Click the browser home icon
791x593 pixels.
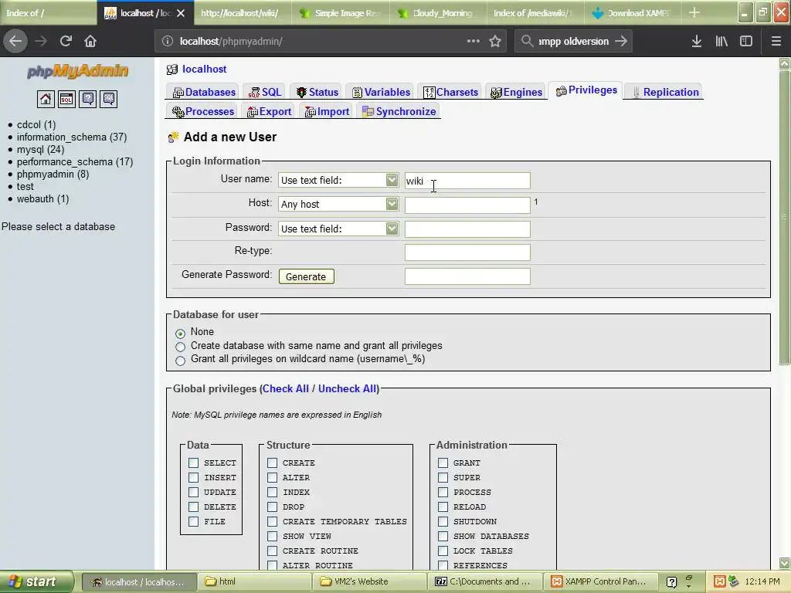point(90,41)
